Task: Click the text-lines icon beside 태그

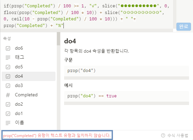Action: (8, 58)
